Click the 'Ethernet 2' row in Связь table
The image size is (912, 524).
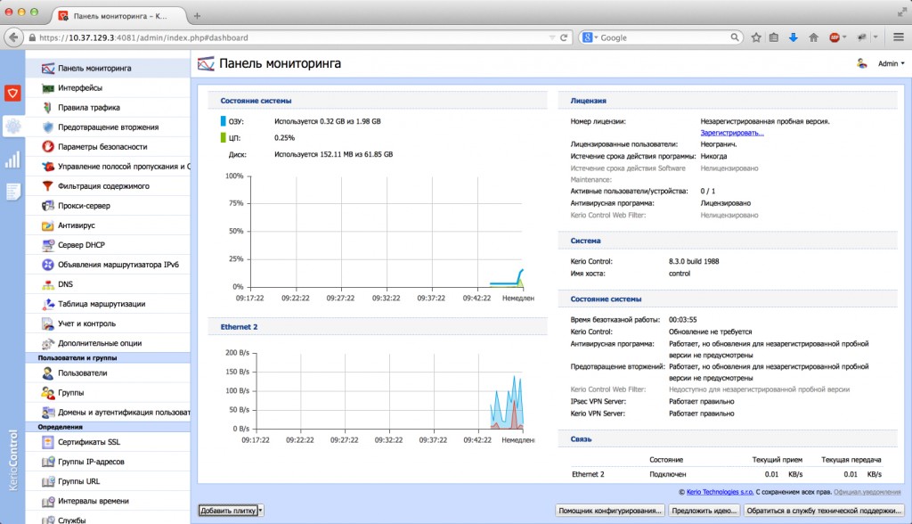coord(727,474)
